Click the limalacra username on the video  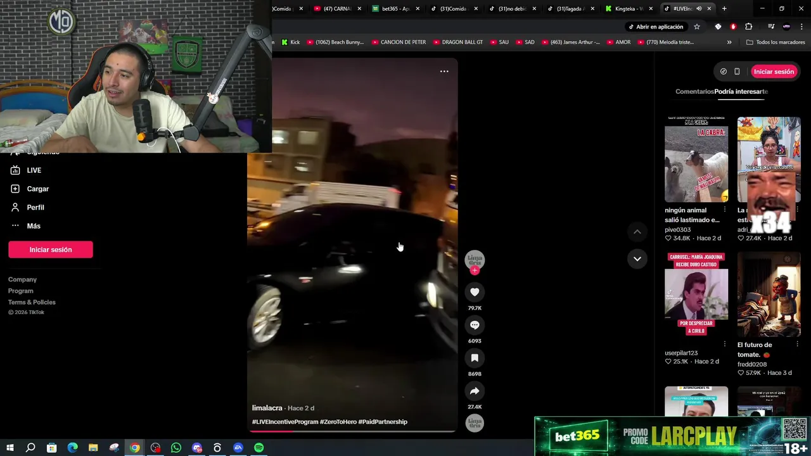pos(267,408)
